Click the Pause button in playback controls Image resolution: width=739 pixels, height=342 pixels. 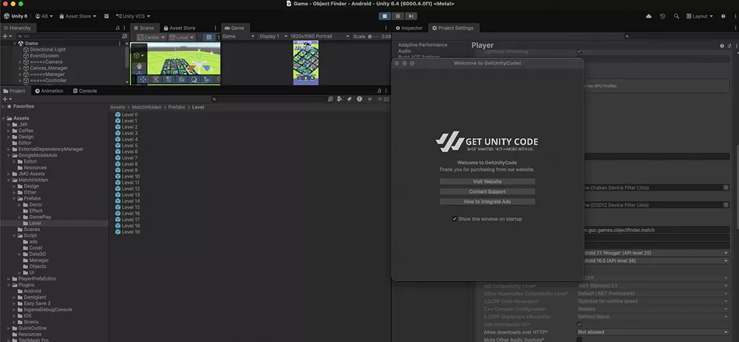[x=398, y=16]
